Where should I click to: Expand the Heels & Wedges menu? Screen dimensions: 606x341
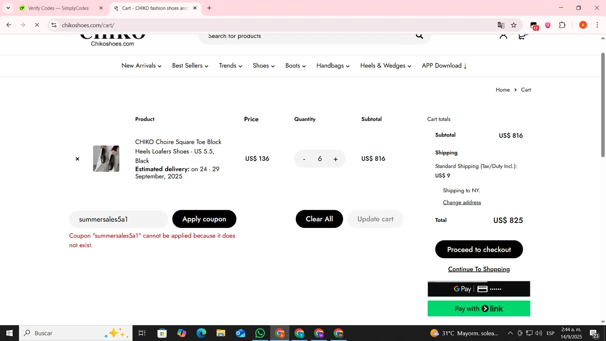point(386,65)
